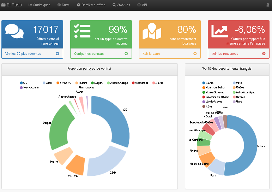Toggle the CDI series in contract legend

[x=24, y=83]
